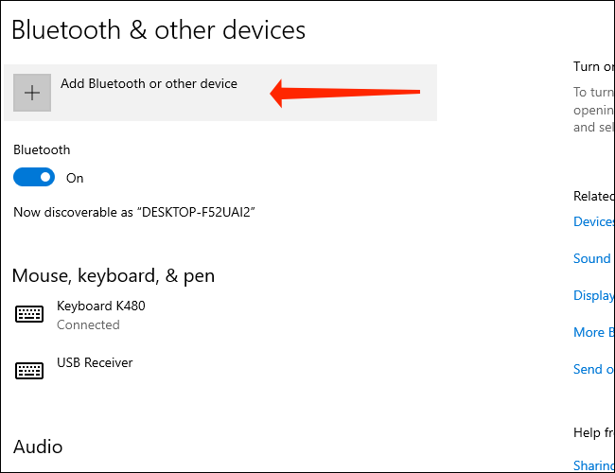The image size is (615, 473).
Task: Click the Keyboard K480 keyboard icon
Action: click(29, 314)
